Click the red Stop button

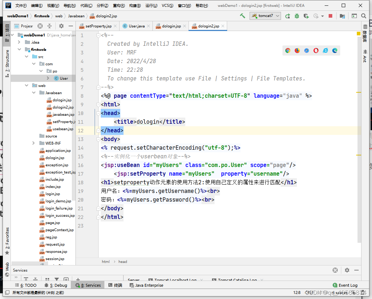coord(330,16)
